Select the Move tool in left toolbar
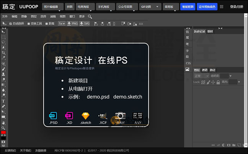 coord(3,32)
